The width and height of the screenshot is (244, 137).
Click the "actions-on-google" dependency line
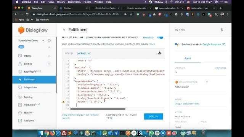pyautogui.click(x=98, y=84)
